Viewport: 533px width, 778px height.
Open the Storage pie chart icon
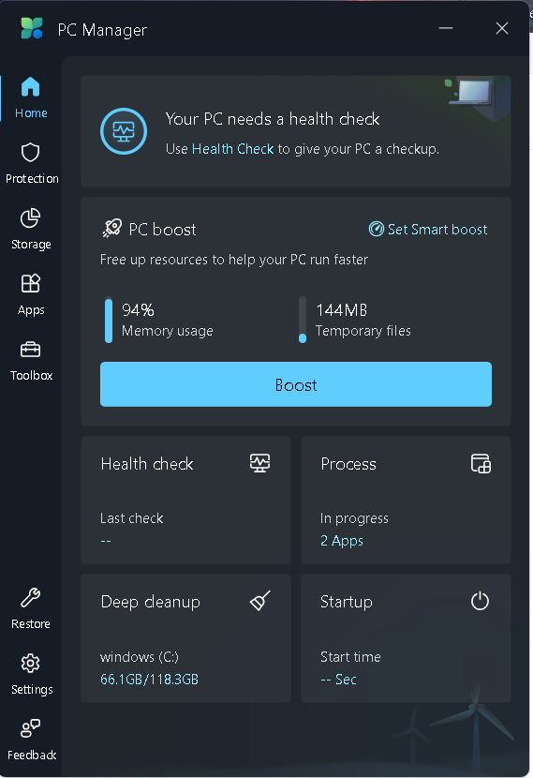30,218
